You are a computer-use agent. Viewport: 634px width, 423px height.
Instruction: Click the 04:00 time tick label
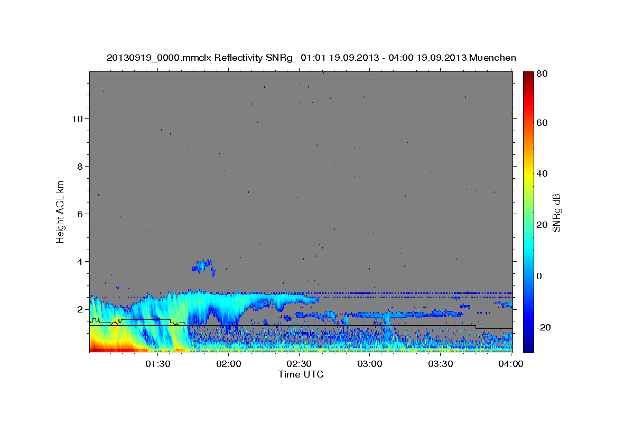click(x=511, y=364)
